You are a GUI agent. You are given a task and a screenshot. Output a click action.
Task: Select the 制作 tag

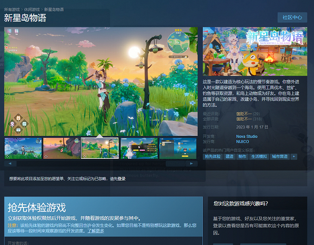coord(242,157)
